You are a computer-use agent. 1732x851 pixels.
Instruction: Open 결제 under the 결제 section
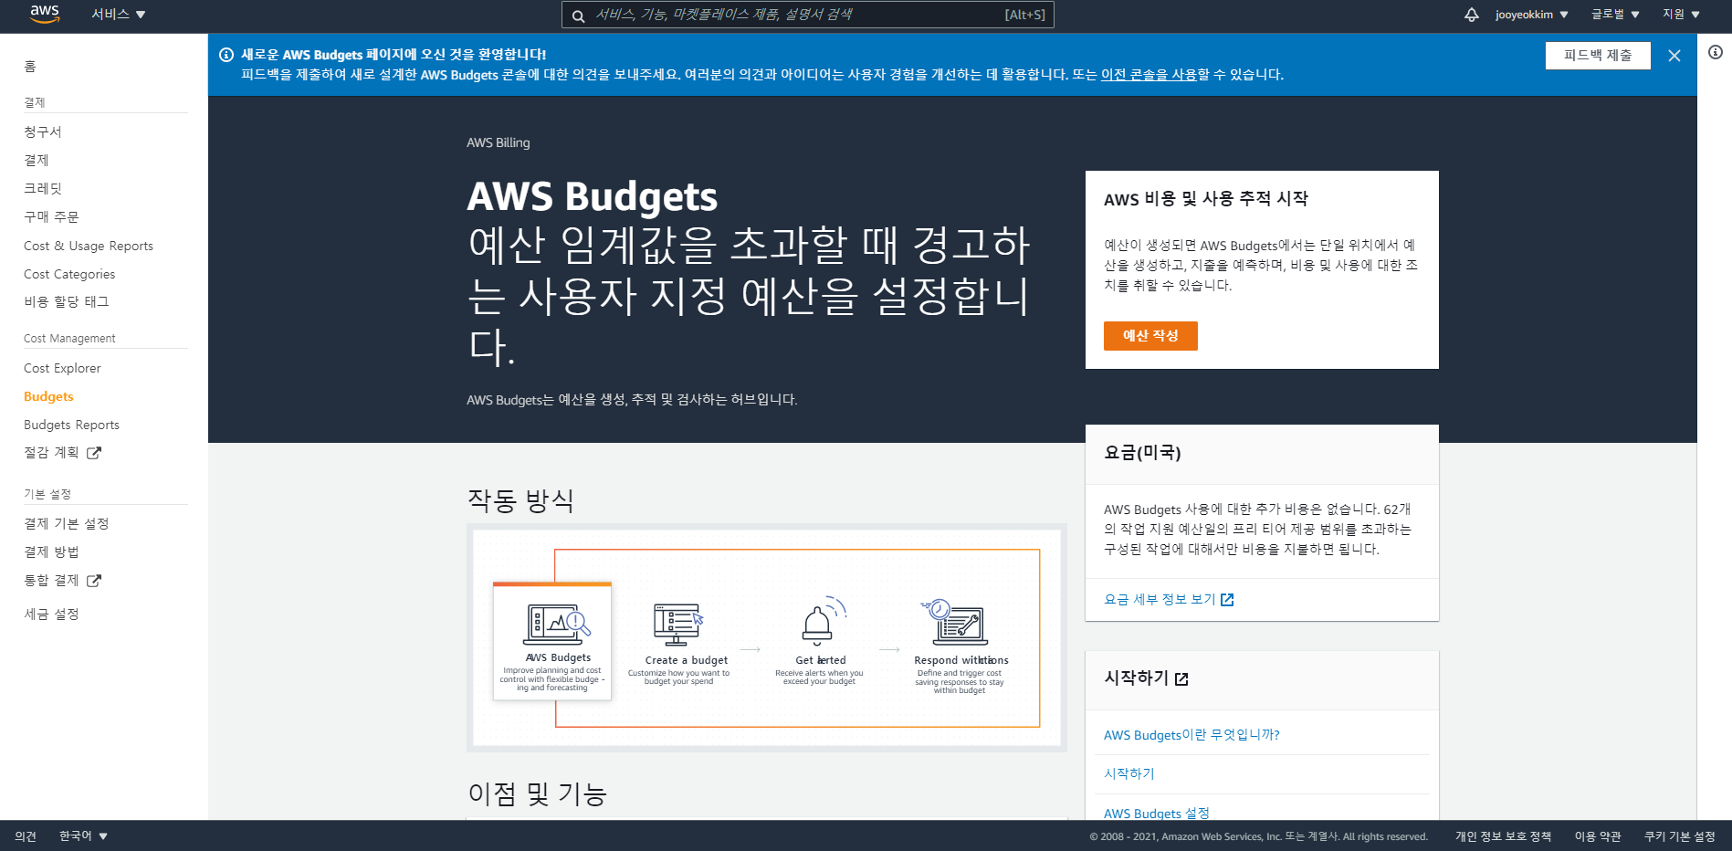click(x=37, y=161)
